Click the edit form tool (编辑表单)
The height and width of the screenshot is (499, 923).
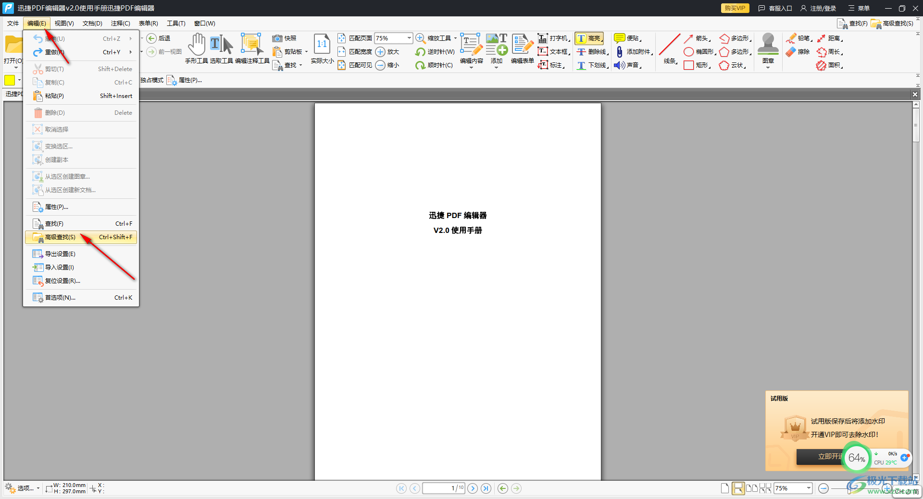(x=522, y=49)
